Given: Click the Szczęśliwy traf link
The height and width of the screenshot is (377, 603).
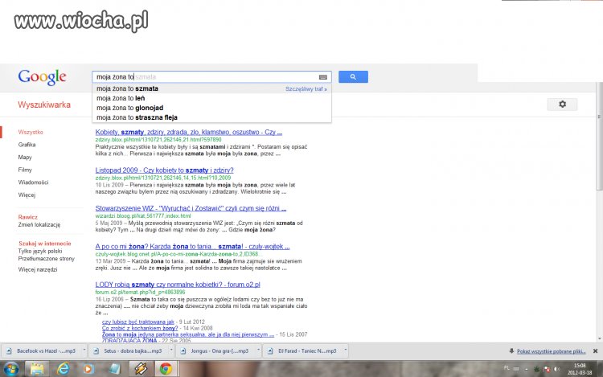Looking at the screenshot, I should click(x=306, y=88).
